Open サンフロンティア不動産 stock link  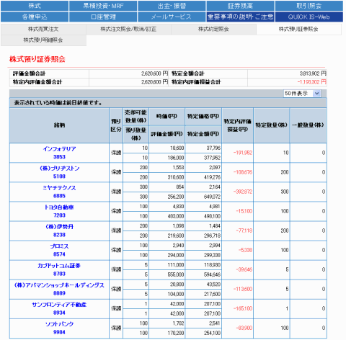(59, 305)
